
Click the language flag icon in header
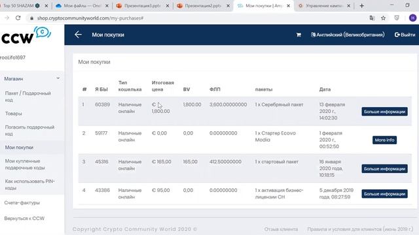click(313, 35)
